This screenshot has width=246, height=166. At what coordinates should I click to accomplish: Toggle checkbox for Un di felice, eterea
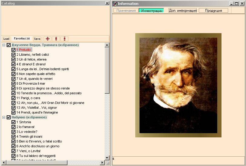coord(14,59)
